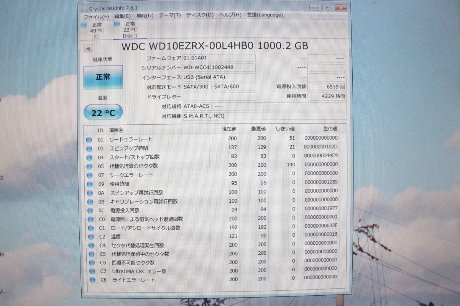
Task: Click the serial number field WD-WCC4J1002448
Action: [x=219, y=68]
